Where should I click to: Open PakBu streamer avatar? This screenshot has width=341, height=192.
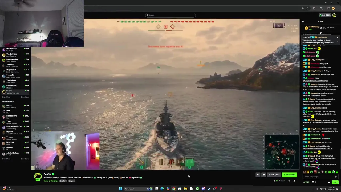pos(38,177)
